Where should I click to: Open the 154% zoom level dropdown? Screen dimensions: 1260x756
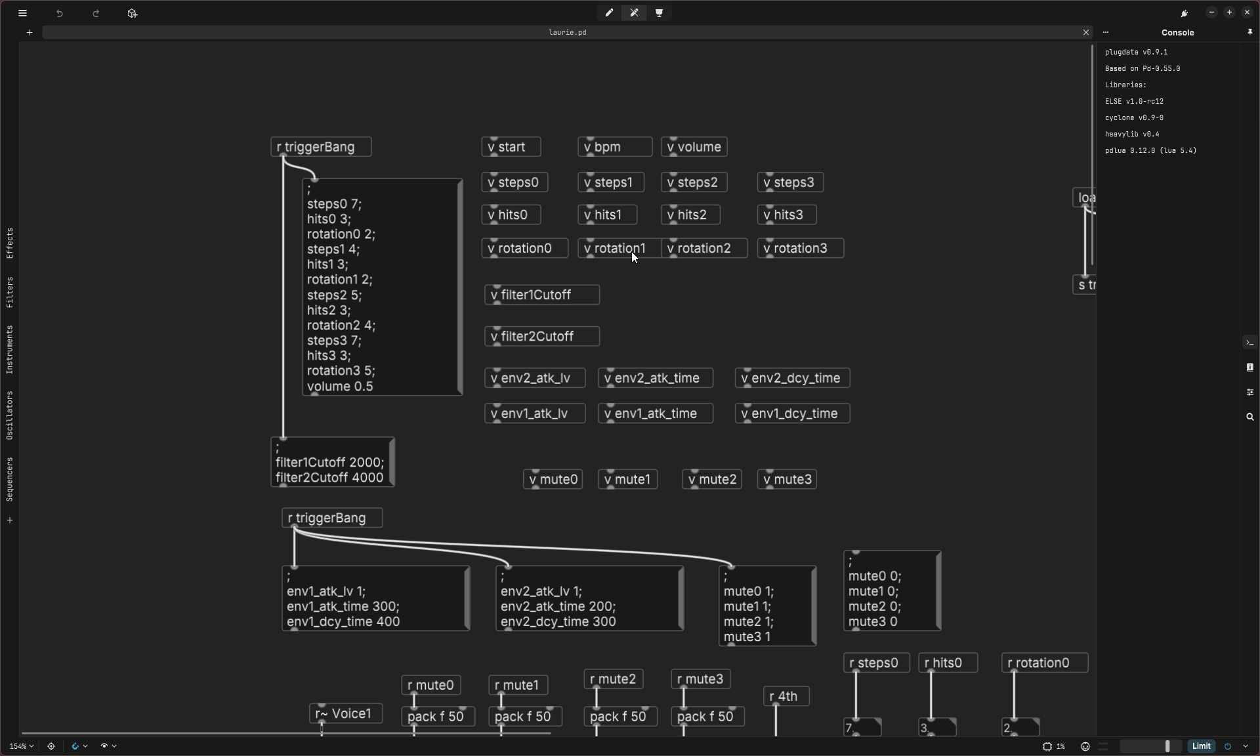pos(22,746)
